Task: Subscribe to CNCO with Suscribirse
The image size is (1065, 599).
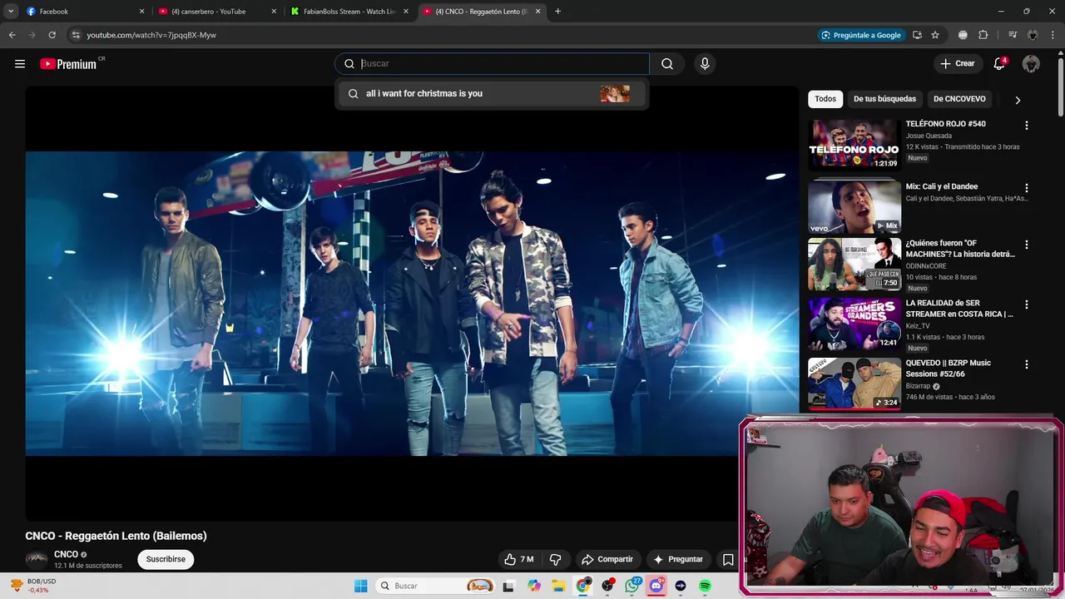Action: [x=166, y=559]
